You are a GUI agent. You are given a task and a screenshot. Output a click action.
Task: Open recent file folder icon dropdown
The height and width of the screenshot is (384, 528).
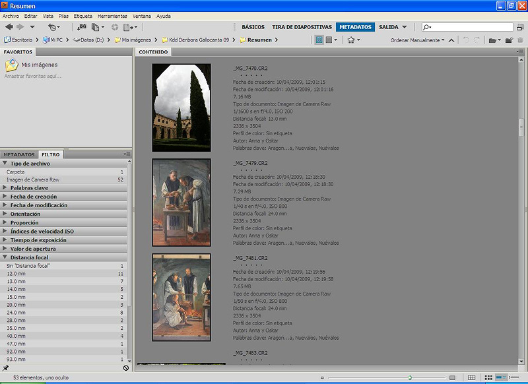click(x=494, y=40)
